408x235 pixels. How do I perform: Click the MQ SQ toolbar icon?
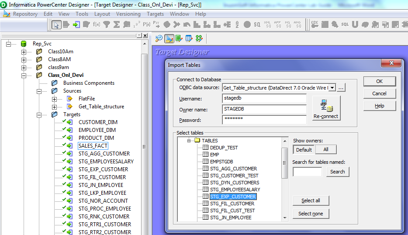coord(287,25)
